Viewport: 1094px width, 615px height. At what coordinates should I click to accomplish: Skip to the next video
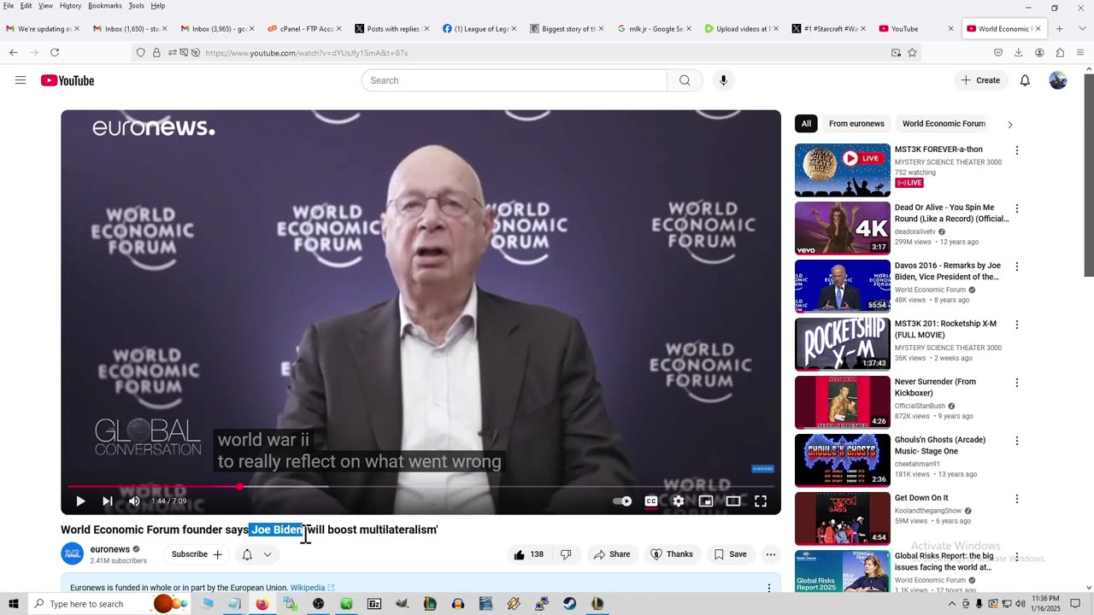(x=108, y=501)
